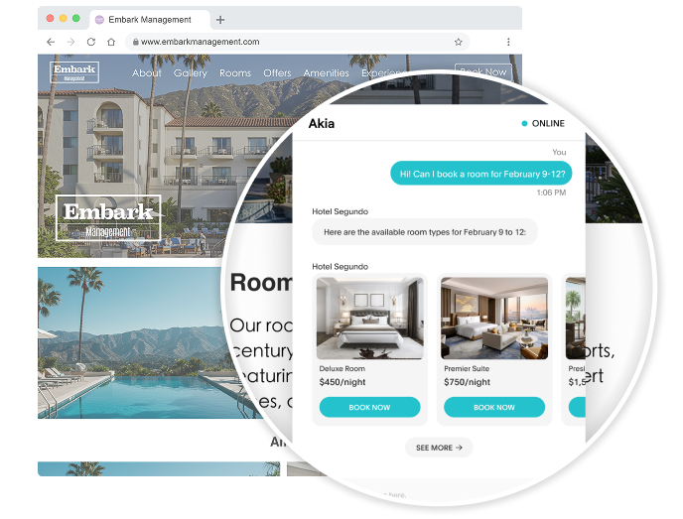Expand room list with See More
The height and width of the screenshot is (519, 683).
[x=439, y=448]
